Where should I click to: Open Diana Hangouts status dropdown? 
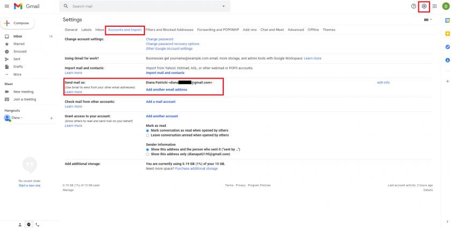pos(21,118)
